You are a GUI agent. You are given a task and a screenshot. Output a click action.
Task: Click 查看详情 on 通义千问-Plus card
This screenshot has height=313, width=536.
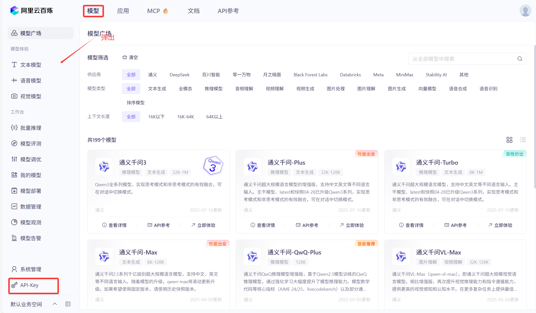point(263,225)
